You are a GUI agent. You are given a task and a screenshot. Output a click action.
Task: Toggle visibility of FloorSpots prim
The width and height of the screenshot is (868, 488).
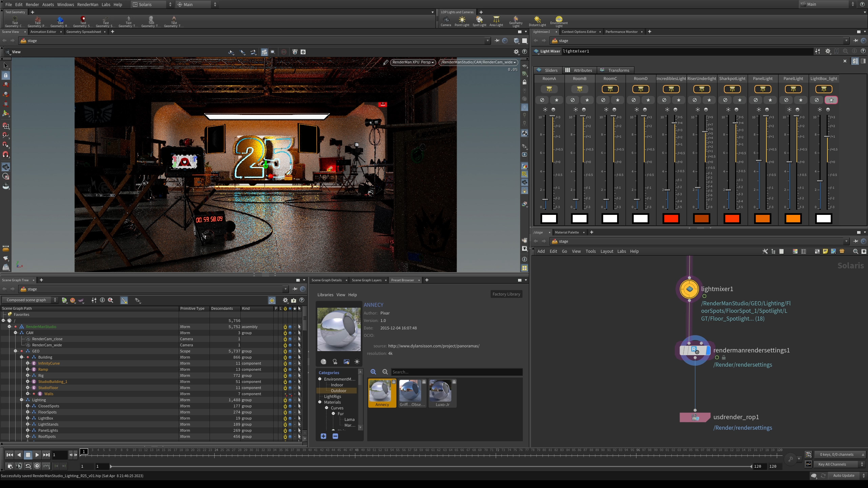coord(290,412)
